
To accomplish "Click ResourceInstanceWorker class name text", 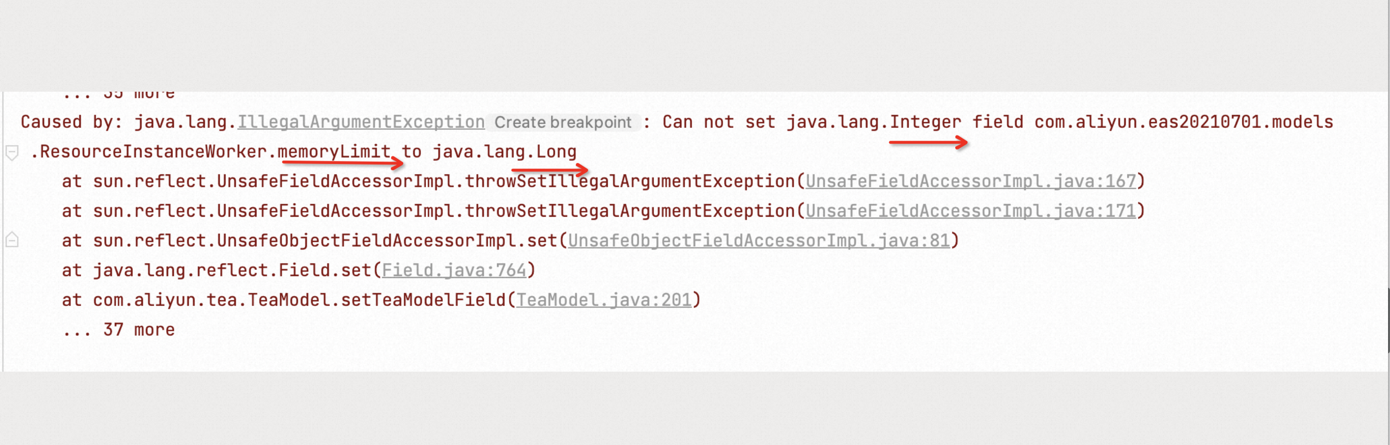I will (153, 152).
